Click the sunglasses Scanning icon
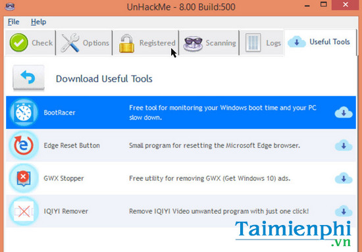Image resolution: width=362 pixels, height=252 pixels. (x=193, y=43)
